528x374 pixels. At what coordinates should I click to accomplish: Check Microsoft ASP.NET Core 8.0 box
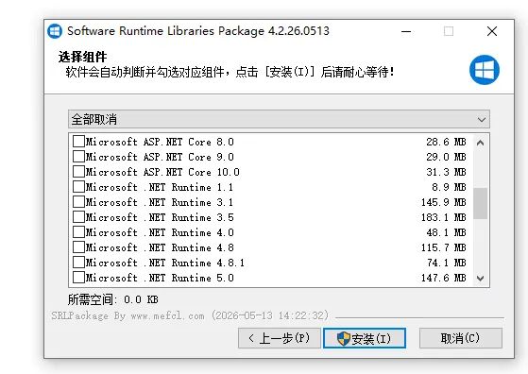tap(78, 142)
